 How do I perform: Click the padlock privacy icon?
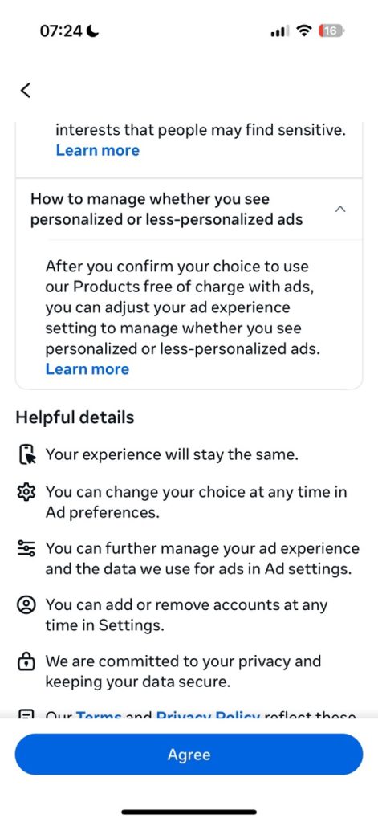click(26, 662)
